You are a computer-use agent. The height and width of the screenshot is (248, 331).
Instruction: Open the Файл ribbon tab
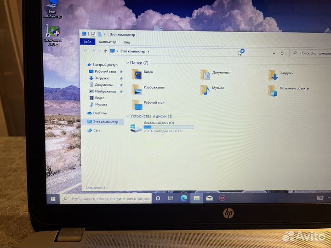click(x=87, y=42)
